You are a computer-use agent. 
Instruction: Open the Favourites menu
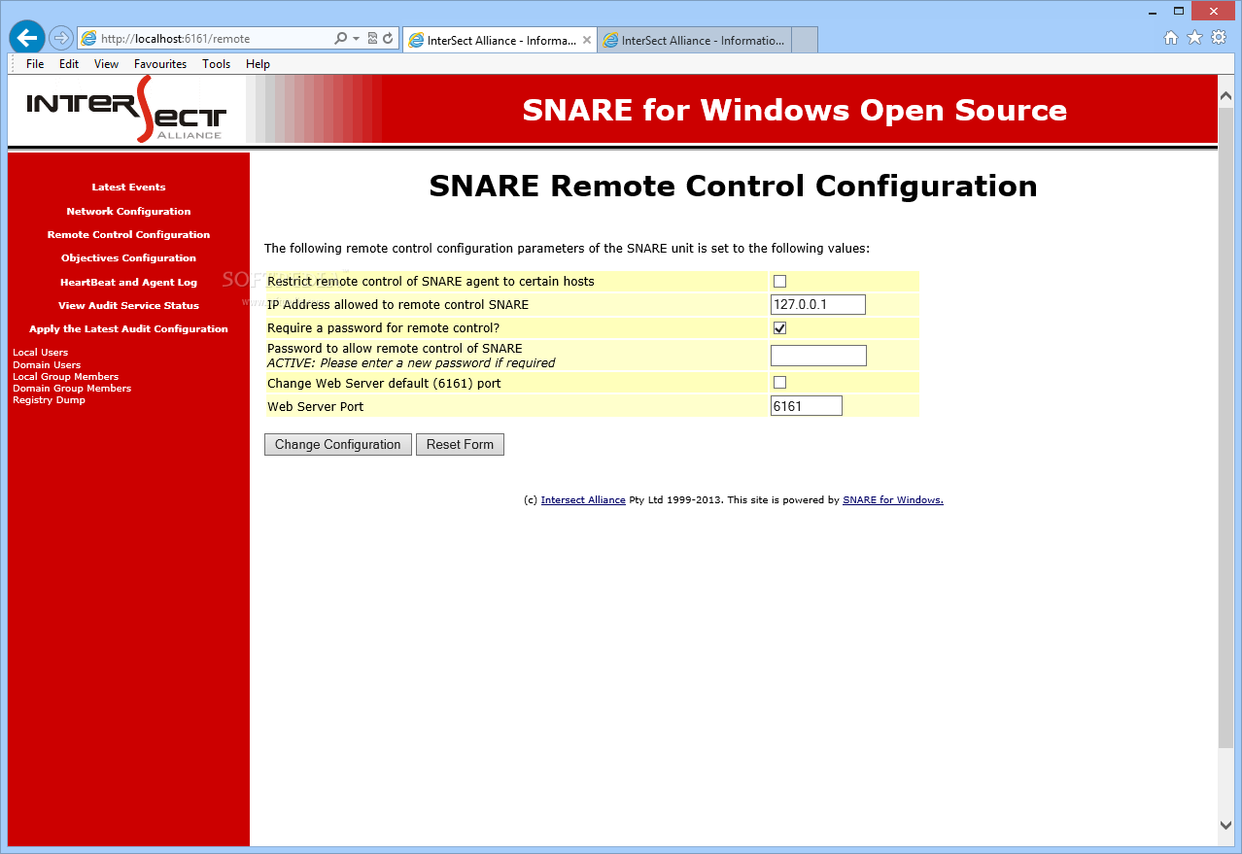(160, 64)
